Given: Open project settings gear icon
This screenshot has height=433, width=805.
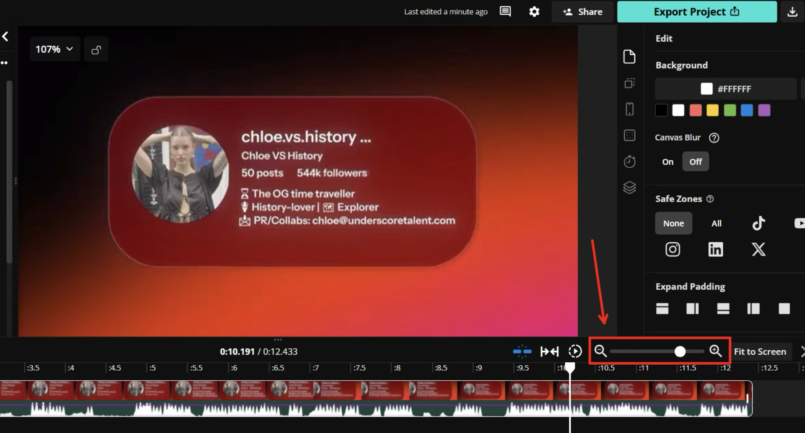Looking at the screenshot, I should 534,12.
